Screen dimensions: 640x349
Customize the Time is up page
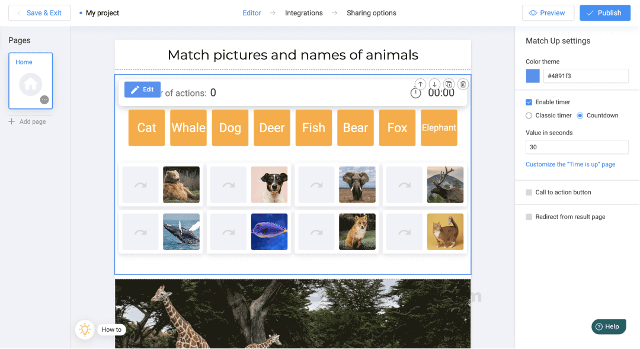coord(571,164)
